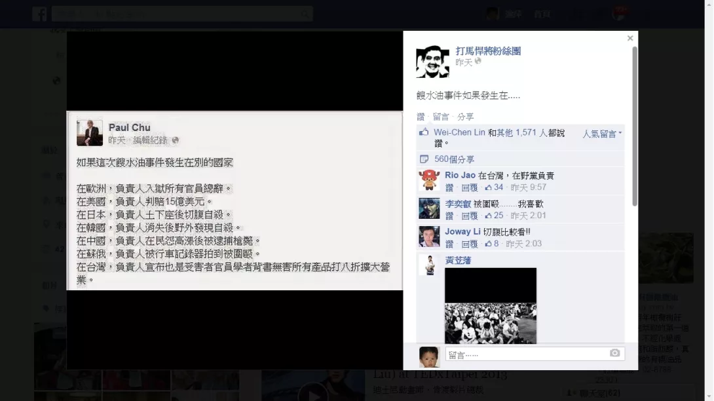Open 打馬悍將粉絲團 page profile picture
Viewport: 714px width, 401px height.
pos(432,62)
